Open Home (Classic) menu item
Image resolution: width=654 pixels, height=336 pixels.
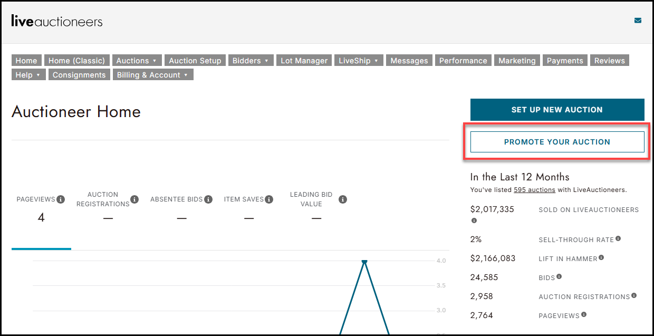click(x=77, y=61)
